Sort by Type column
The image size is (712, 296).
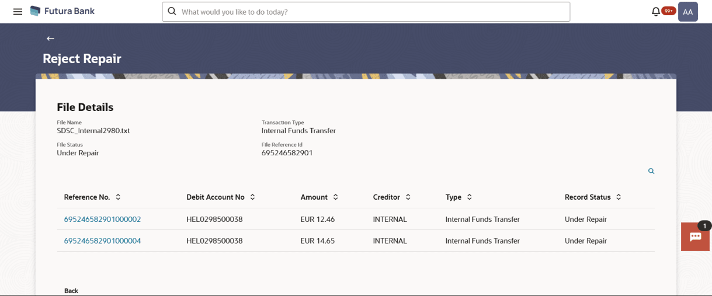469,197
